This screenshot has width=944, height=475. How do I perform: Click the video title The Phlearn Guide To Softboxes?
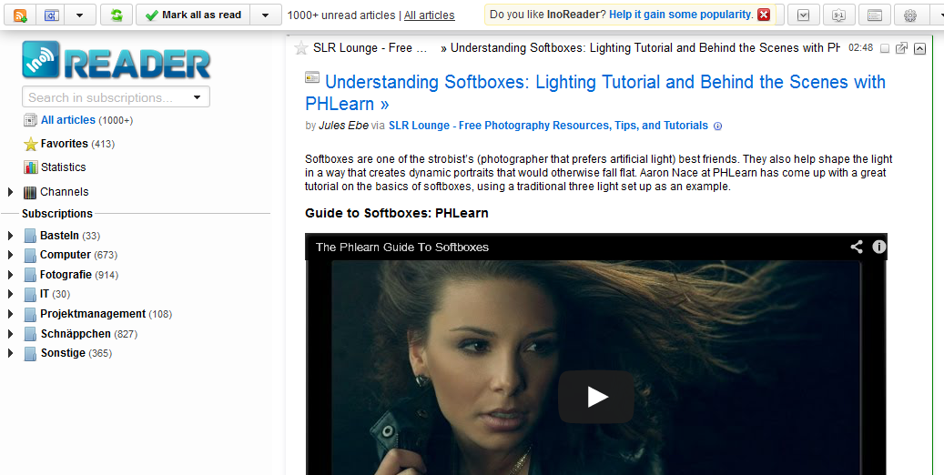click(402, 247)
